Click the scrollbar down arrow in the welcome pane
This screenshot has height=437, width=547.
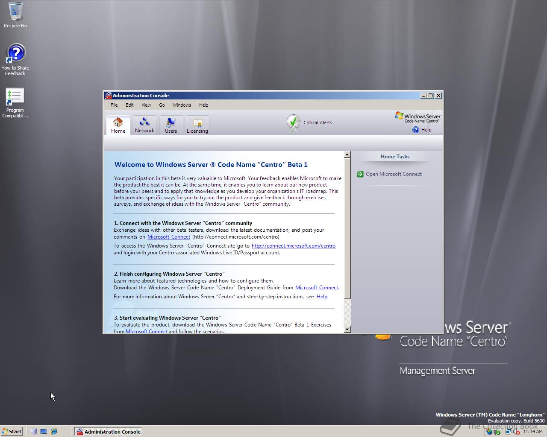tap(347, 329)
